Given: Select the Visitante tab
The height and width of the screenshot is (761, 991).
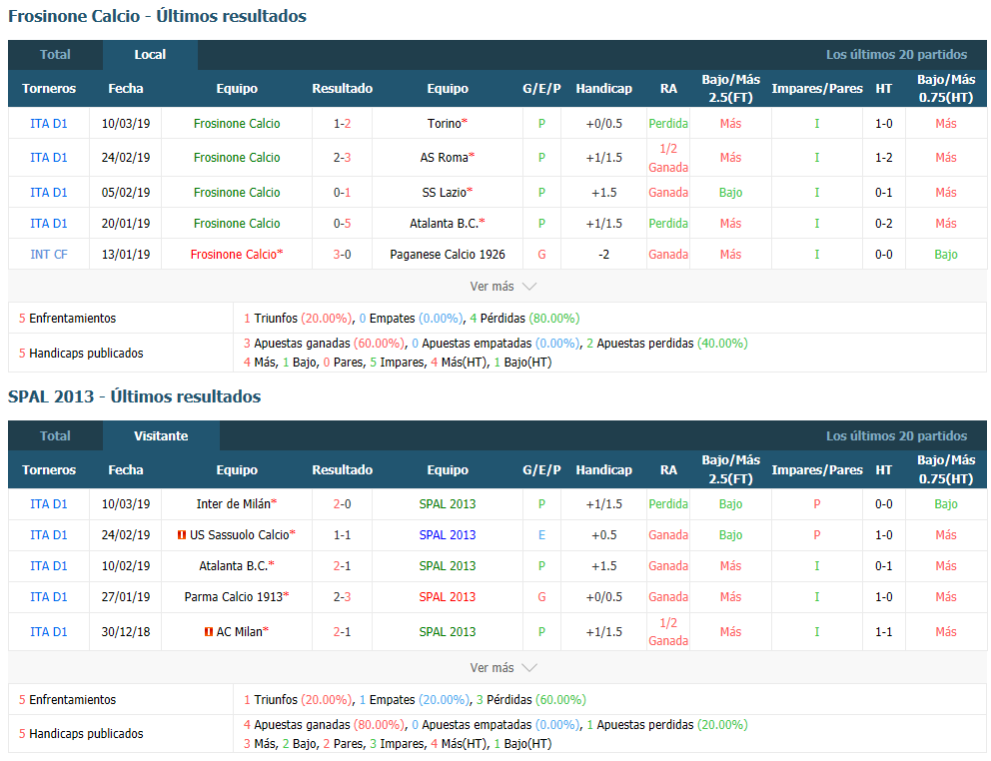Looking at the screenshot, I should click(x=161, y=436).
